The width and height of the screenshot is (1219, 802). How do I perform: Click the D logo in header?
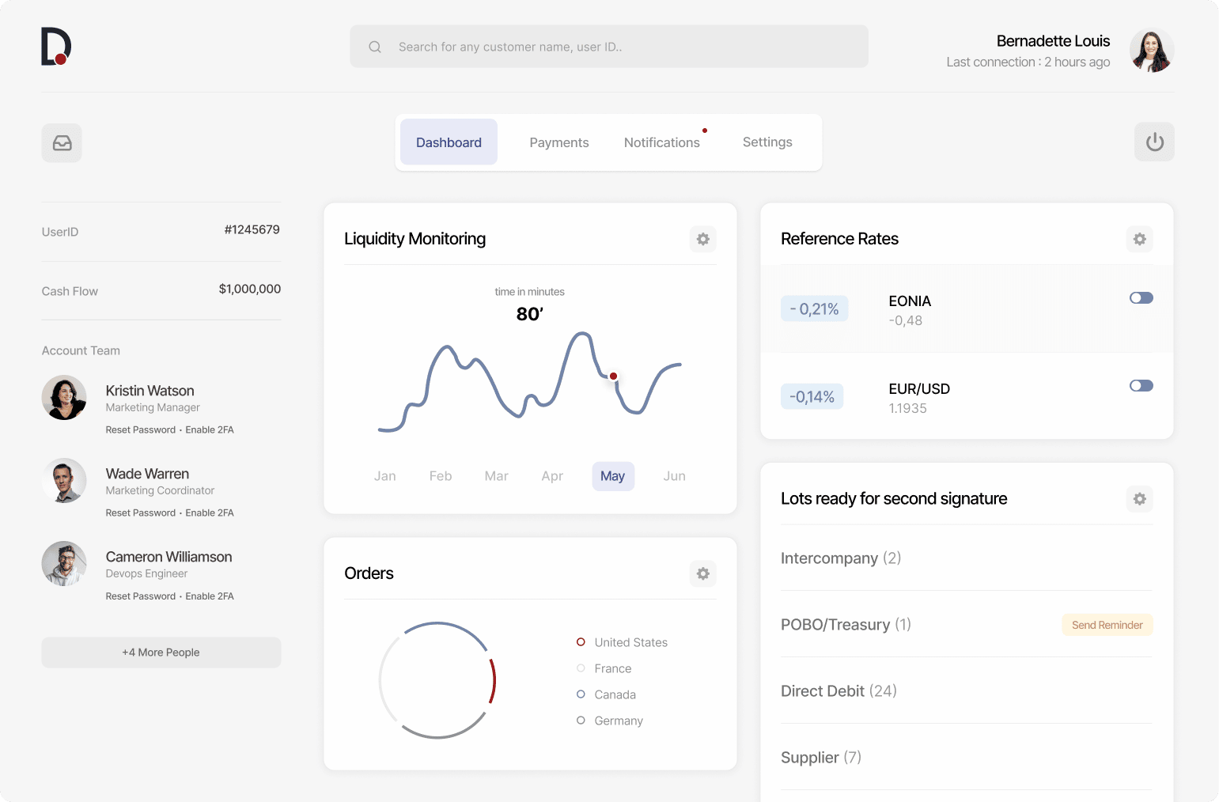(56, 46)
